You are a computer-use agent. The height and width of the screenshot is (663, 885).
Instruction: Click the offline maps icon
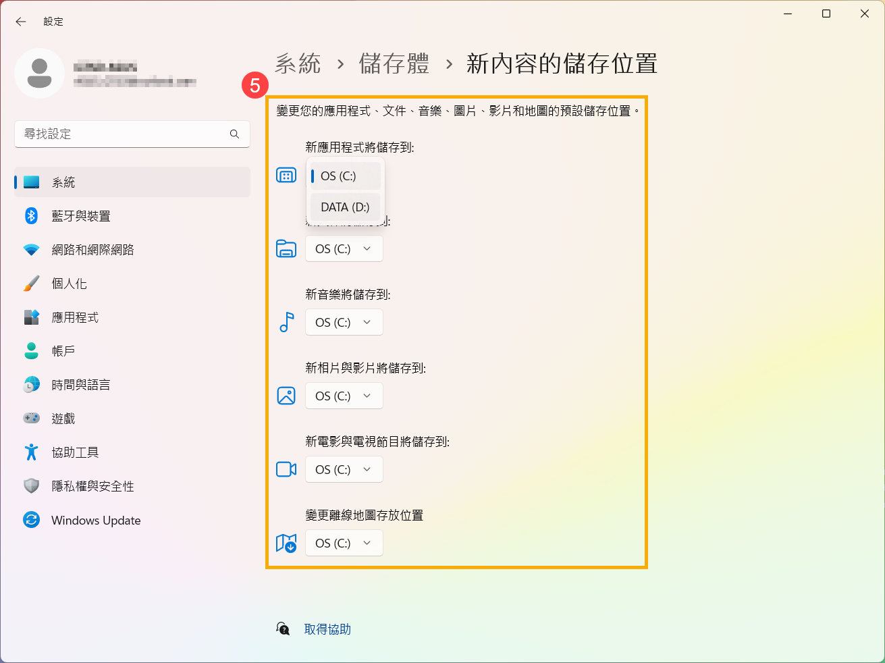286,543
